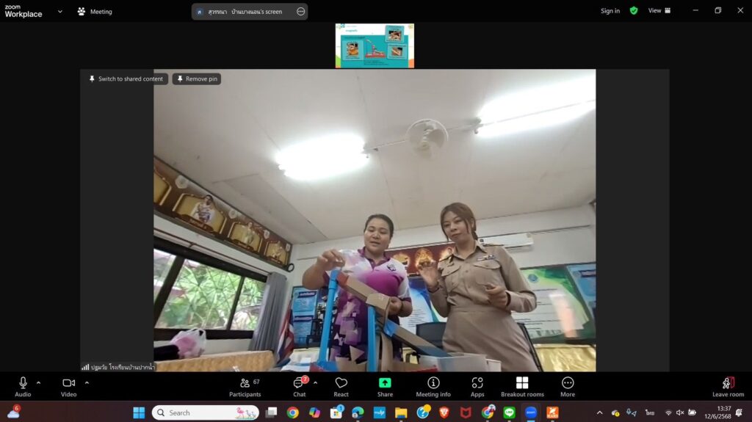Open Task View on taskbar
The image size is (752, 422).
pyautogui.click(x=271, y=412)
